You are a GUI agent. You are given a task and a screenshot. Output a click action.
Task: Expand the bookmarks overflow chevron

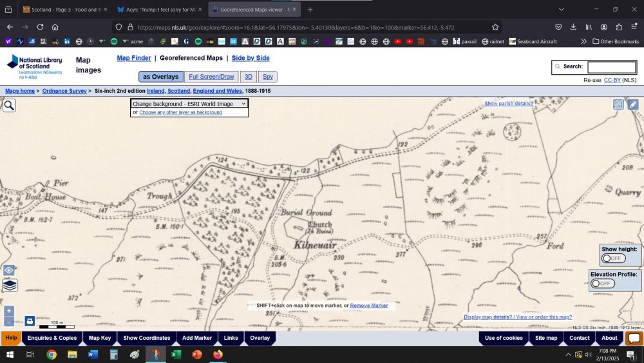583,41
